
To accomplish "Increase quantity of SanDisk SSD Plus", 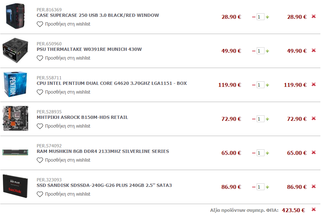I will [x=267, y=187].
